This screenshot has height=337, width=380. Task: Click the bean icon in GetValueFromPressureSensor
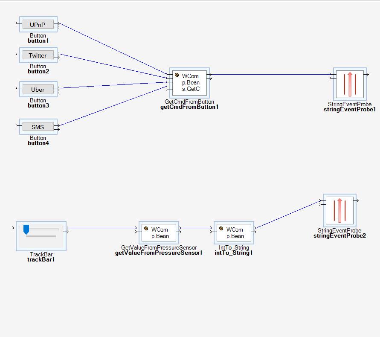point(146,229)
